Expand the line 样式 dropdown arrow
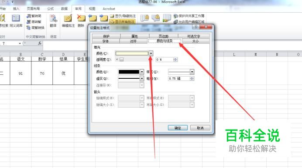This screenshot has height=168, width=302. click(192, 72)
